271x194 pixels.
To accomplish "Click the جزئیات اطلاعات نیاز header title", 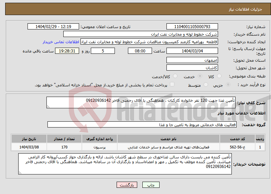I will click(x=246, y=9).
